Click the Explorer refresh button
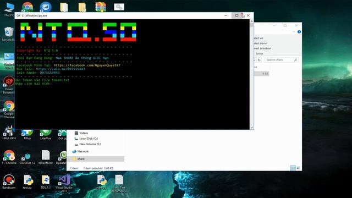352x198 pixels. coord(259,60)
